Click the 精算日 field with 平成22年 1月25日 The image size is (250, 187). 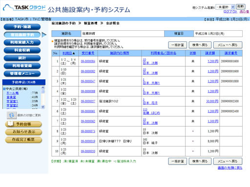pyautogui.click(x=218, y=34)
